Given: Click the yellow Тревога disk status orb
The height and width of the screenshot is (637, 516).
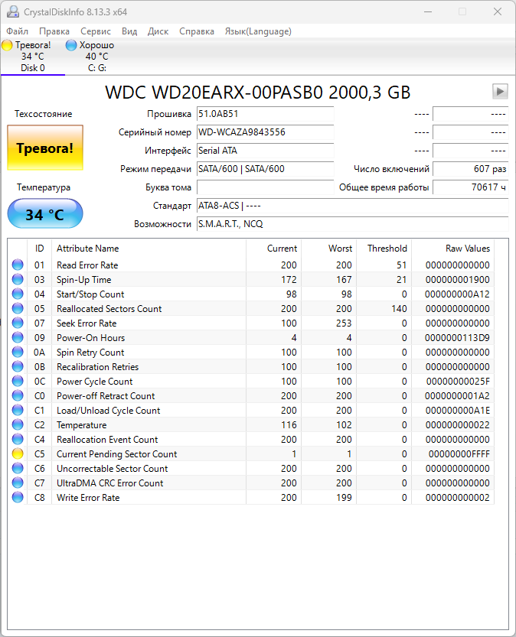Looking at the screenshot, I should click(x=7, y=45).
